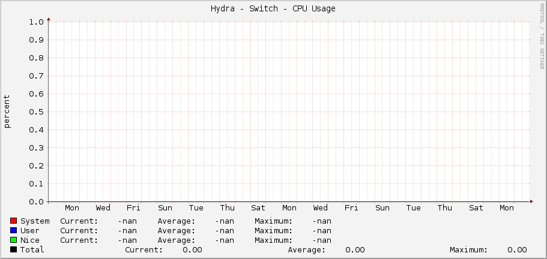Click the User row 'Average:' label

point(176,230)
